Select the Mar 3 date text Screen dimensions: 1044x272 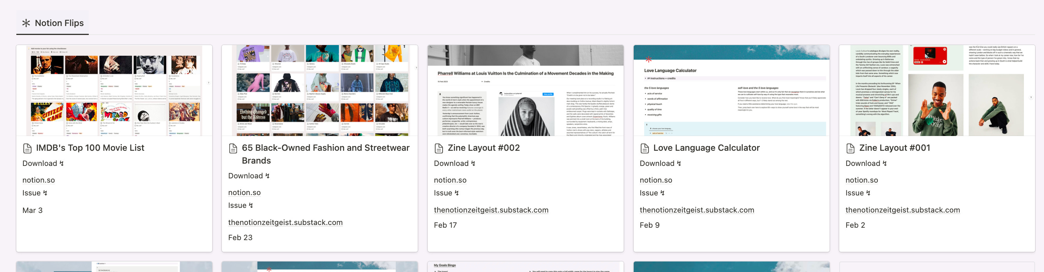32,211
